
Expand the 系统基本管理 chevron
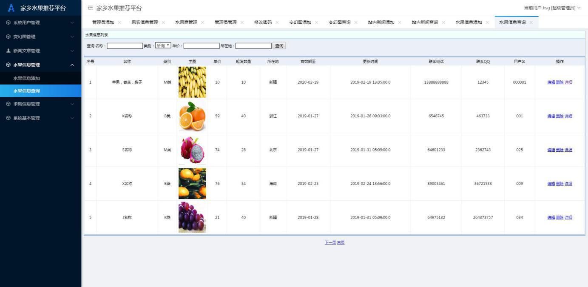pos(72,118)
